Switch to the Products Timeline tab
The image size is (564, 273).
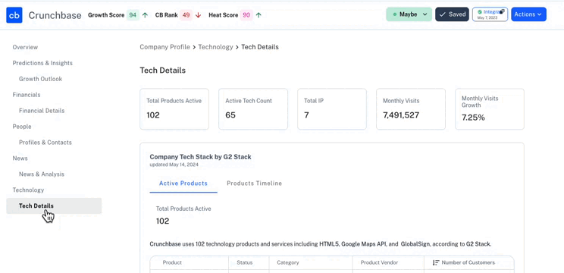254,184
